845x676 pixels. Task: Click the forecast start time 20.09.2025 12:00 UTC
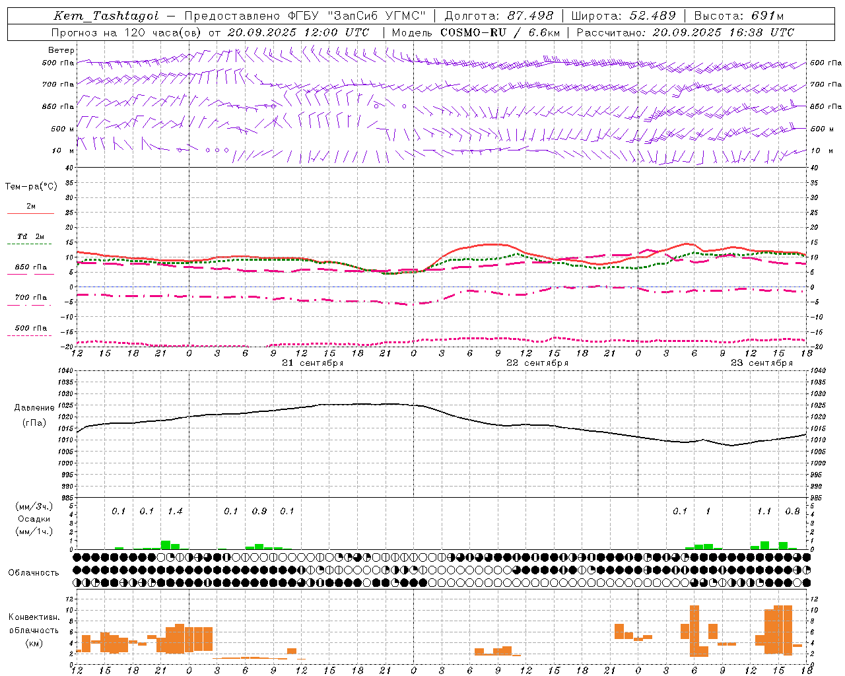pos(298,32)
